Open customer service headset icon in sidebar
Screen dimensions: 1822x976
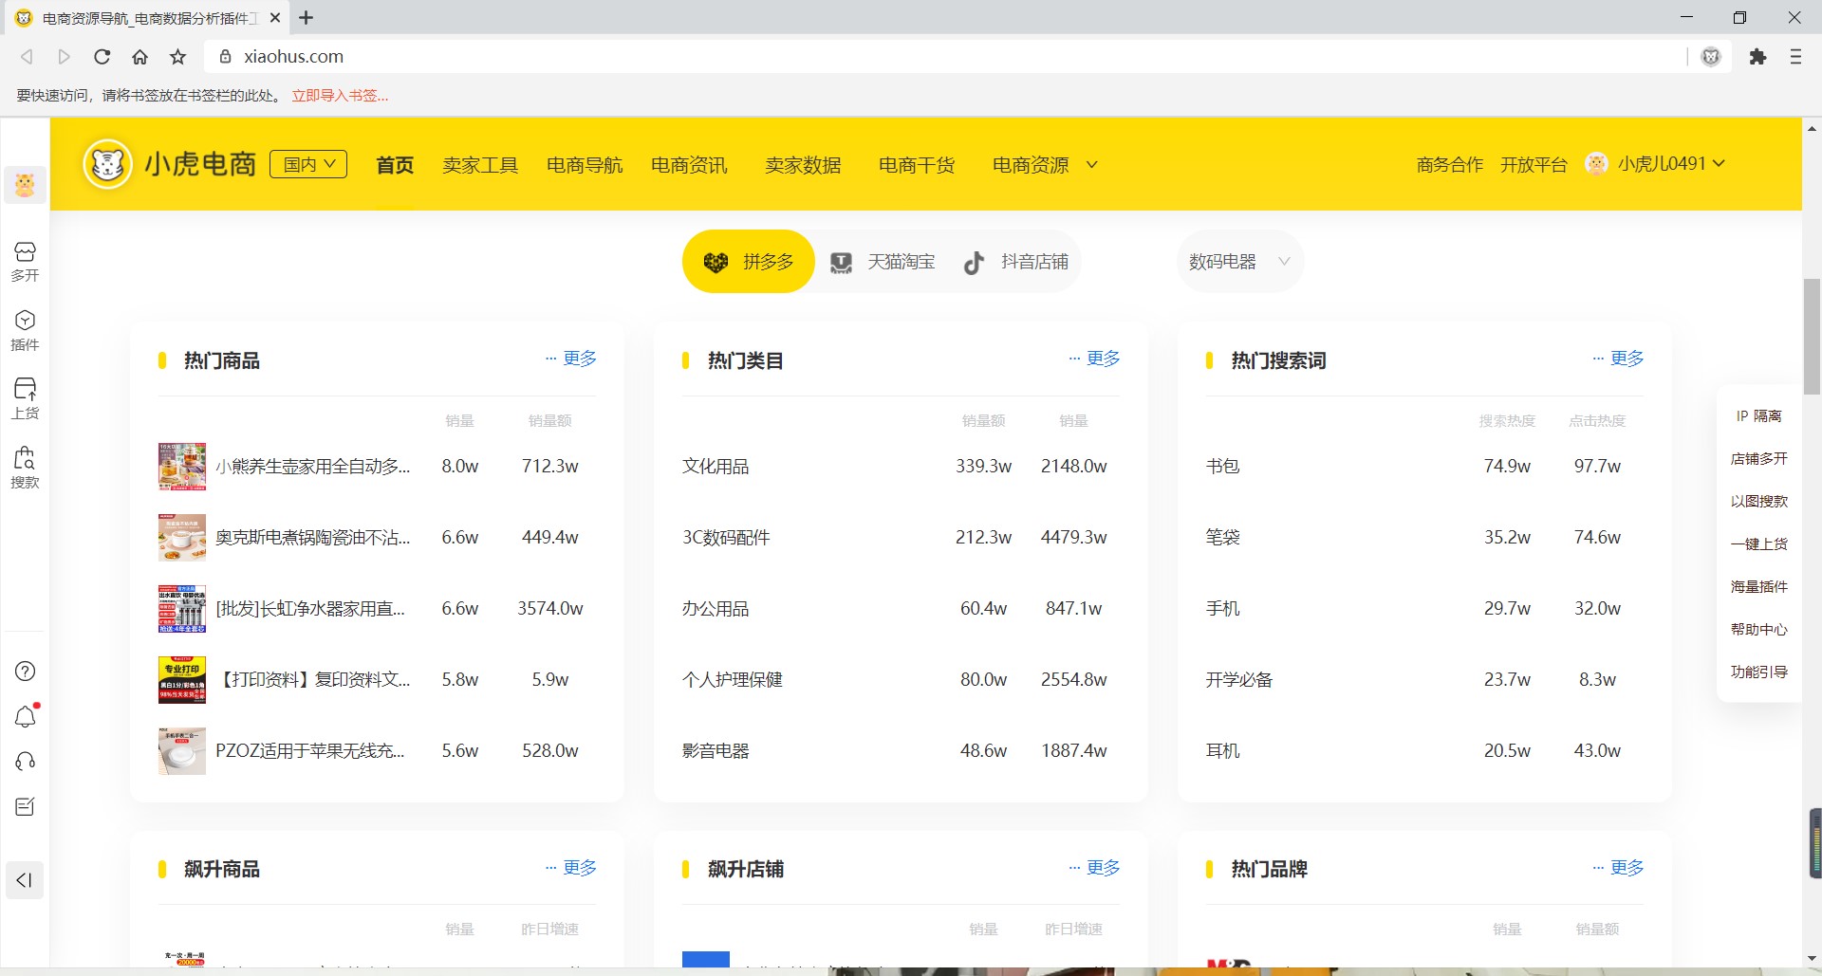[x=25, y=762]
